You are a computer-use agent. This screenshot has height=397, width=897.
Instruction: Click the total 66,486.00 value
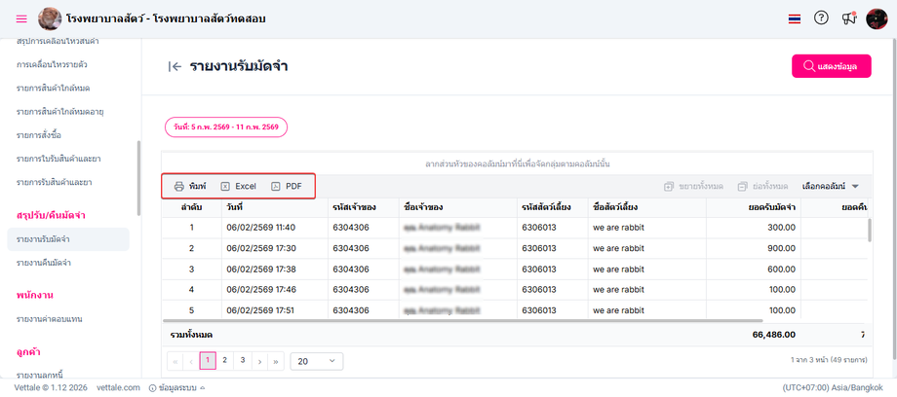773,335
